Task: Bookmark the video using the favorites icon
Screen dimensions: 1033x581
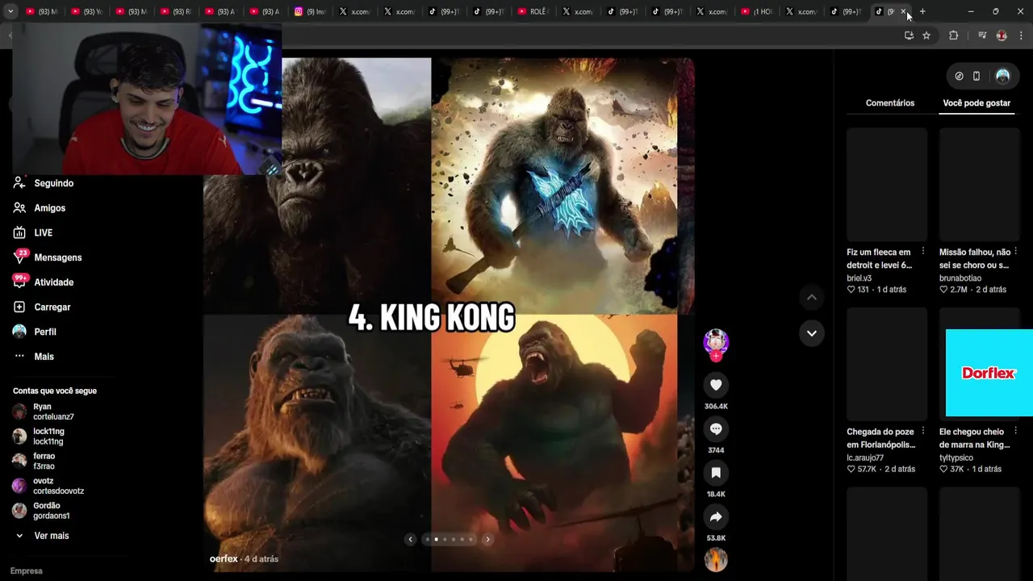Action: click(716, 473)
